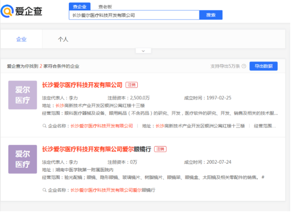The width and height of the screenshot is (291, 212).
Task: Click magnifier icon in 爱尔眼镜行 match line
Action: pos(44,190)
